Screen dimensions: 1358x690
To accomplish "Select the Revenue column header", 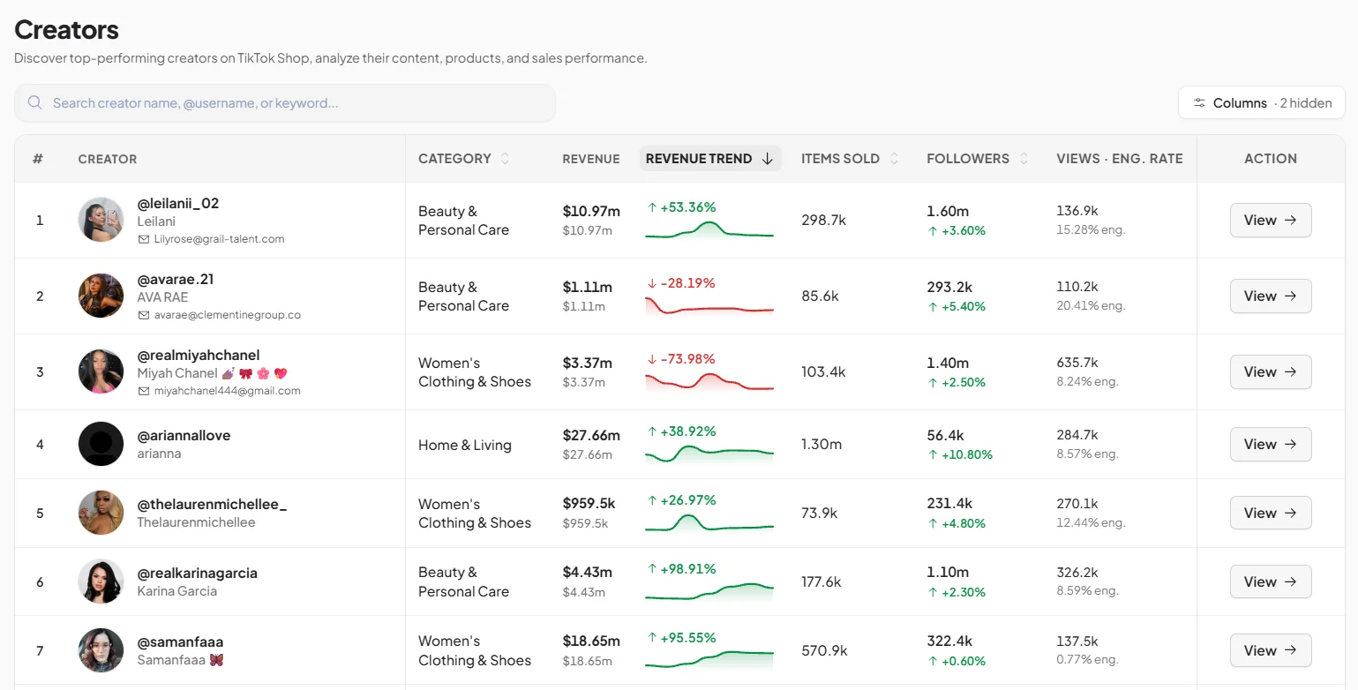I will point(591,159).
